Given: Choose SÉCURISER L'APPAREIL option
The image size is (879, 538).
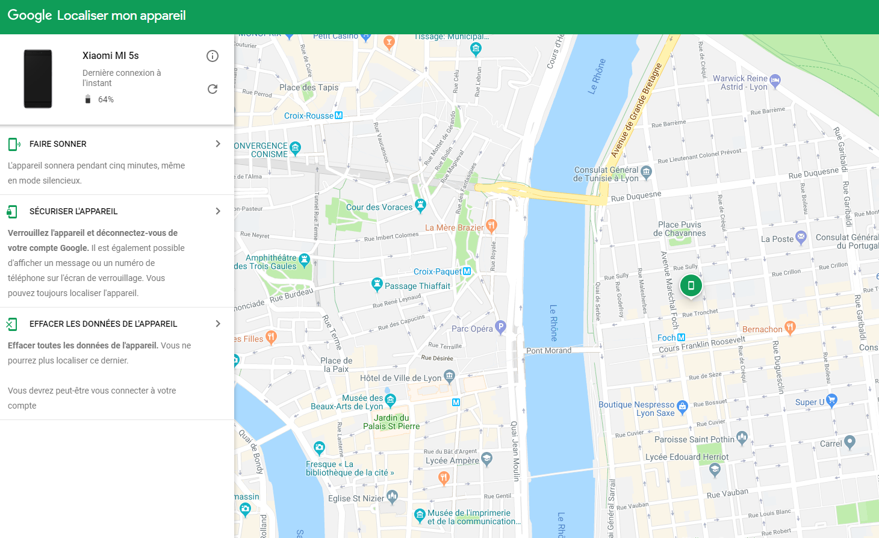Looking at the screenshot, I should (73, 211).
